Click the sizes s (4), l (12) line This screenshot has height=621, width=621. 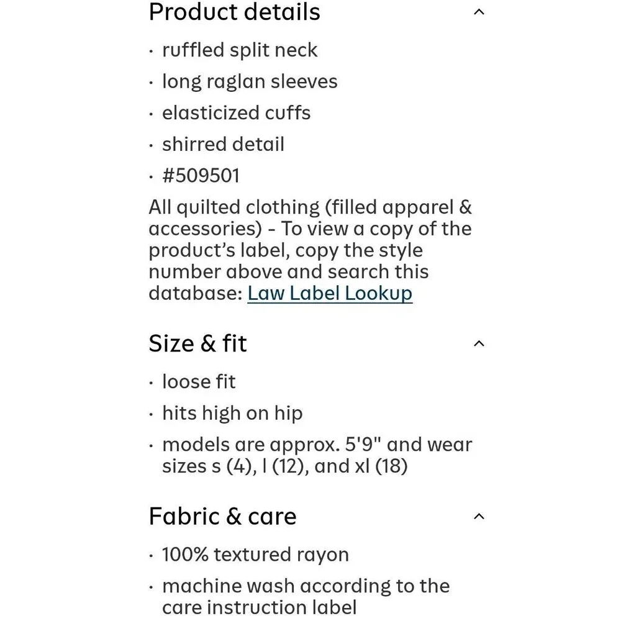(284, 466)
